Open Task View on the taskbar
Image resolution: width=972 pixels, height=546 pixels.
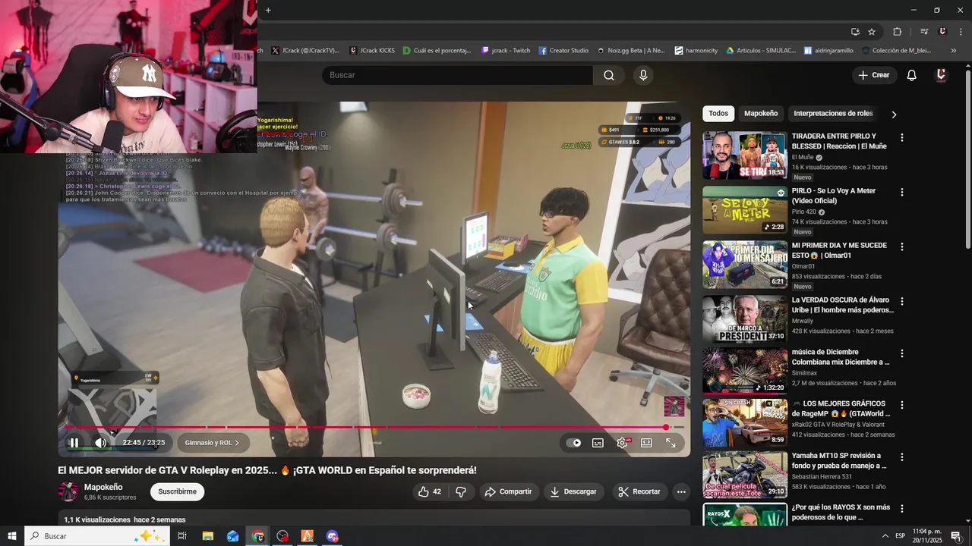[182, 536]
